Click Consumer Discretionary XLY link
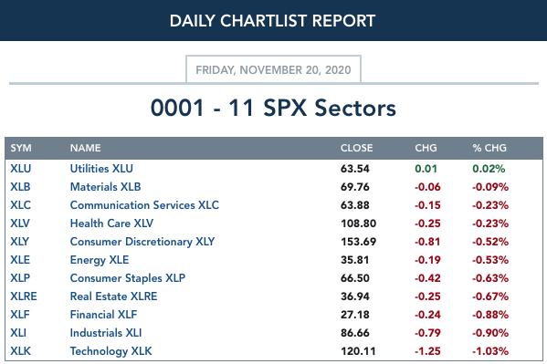This screenshot has height=364, width=547. coord(142,242)
